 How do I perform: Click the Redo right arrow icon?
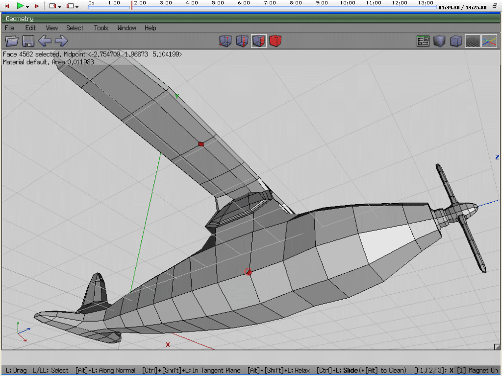click(61, 41)
